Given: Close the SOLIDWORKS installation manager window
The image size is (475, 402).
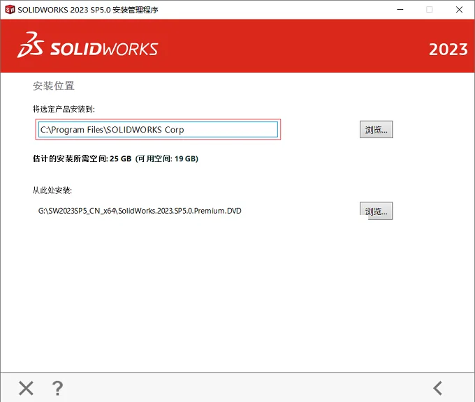Looking at the screenshot, I should [459, 10].
